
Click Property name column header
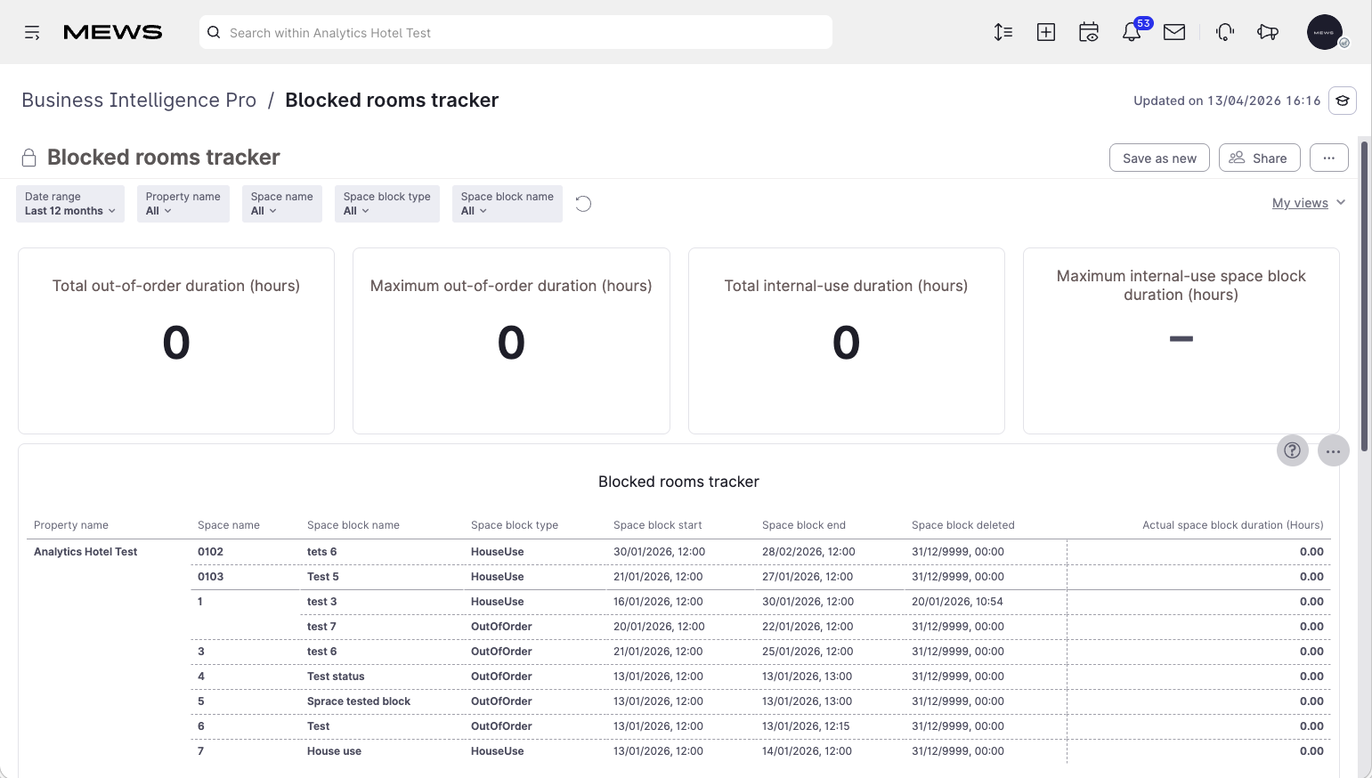click(x=71, y=525)
